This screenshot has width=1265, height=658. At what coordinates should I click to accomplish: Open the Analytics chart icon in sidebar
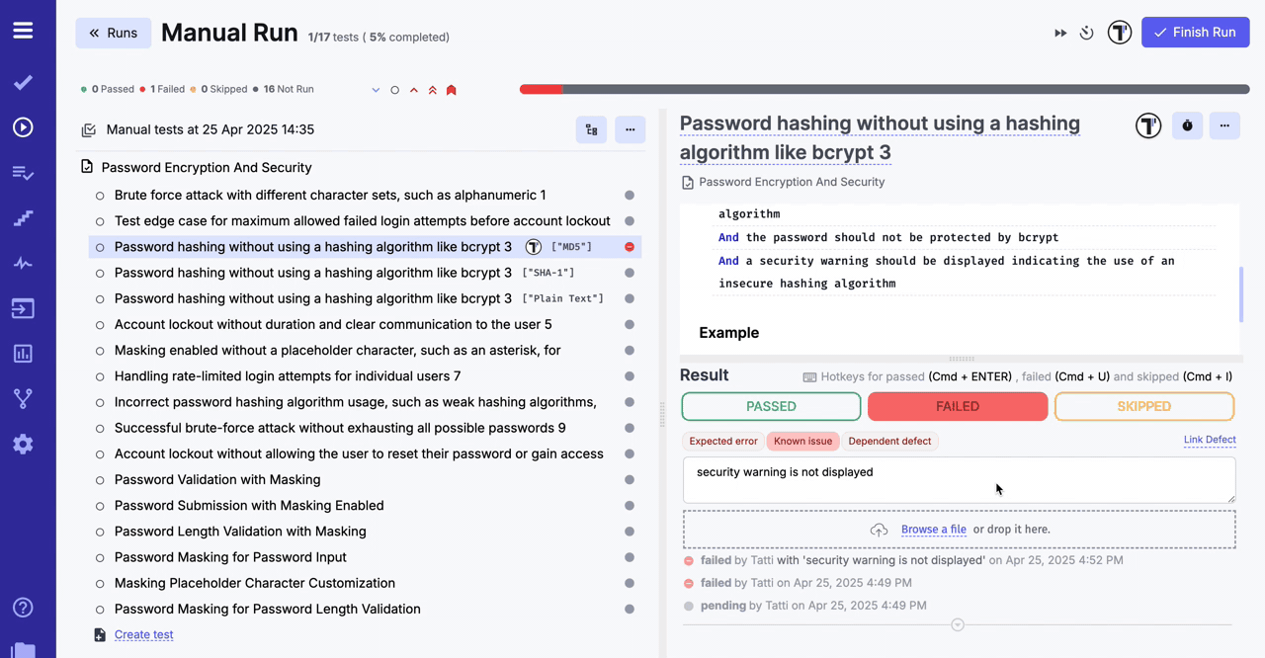[x=23, y=354]
